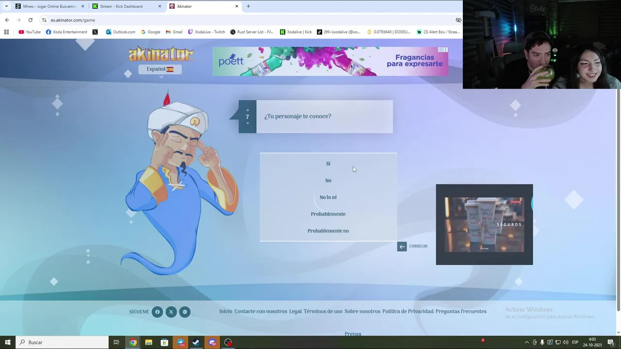Open the Windows Start menu

[8, 342]
